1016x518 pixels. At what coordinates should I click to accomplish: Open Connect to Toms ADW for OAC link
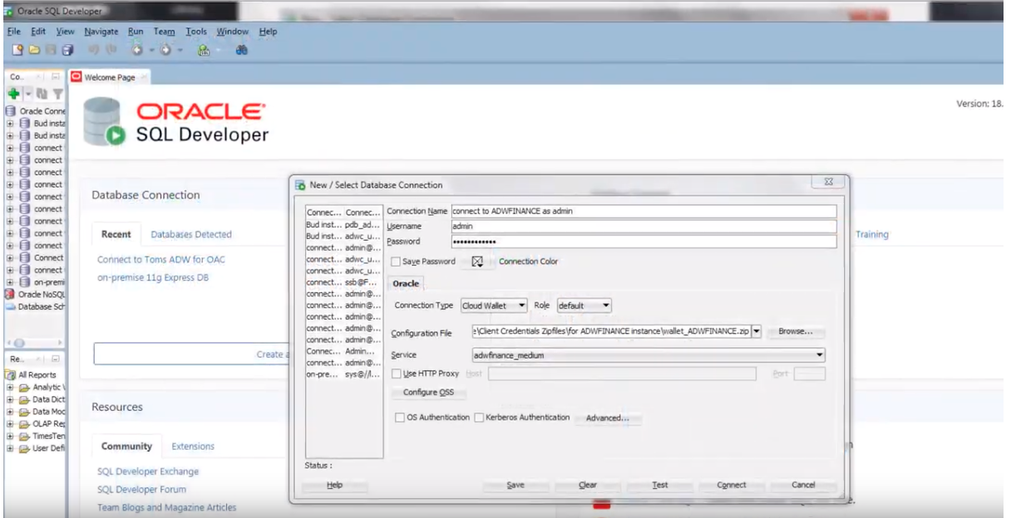(x=161, y=259)
